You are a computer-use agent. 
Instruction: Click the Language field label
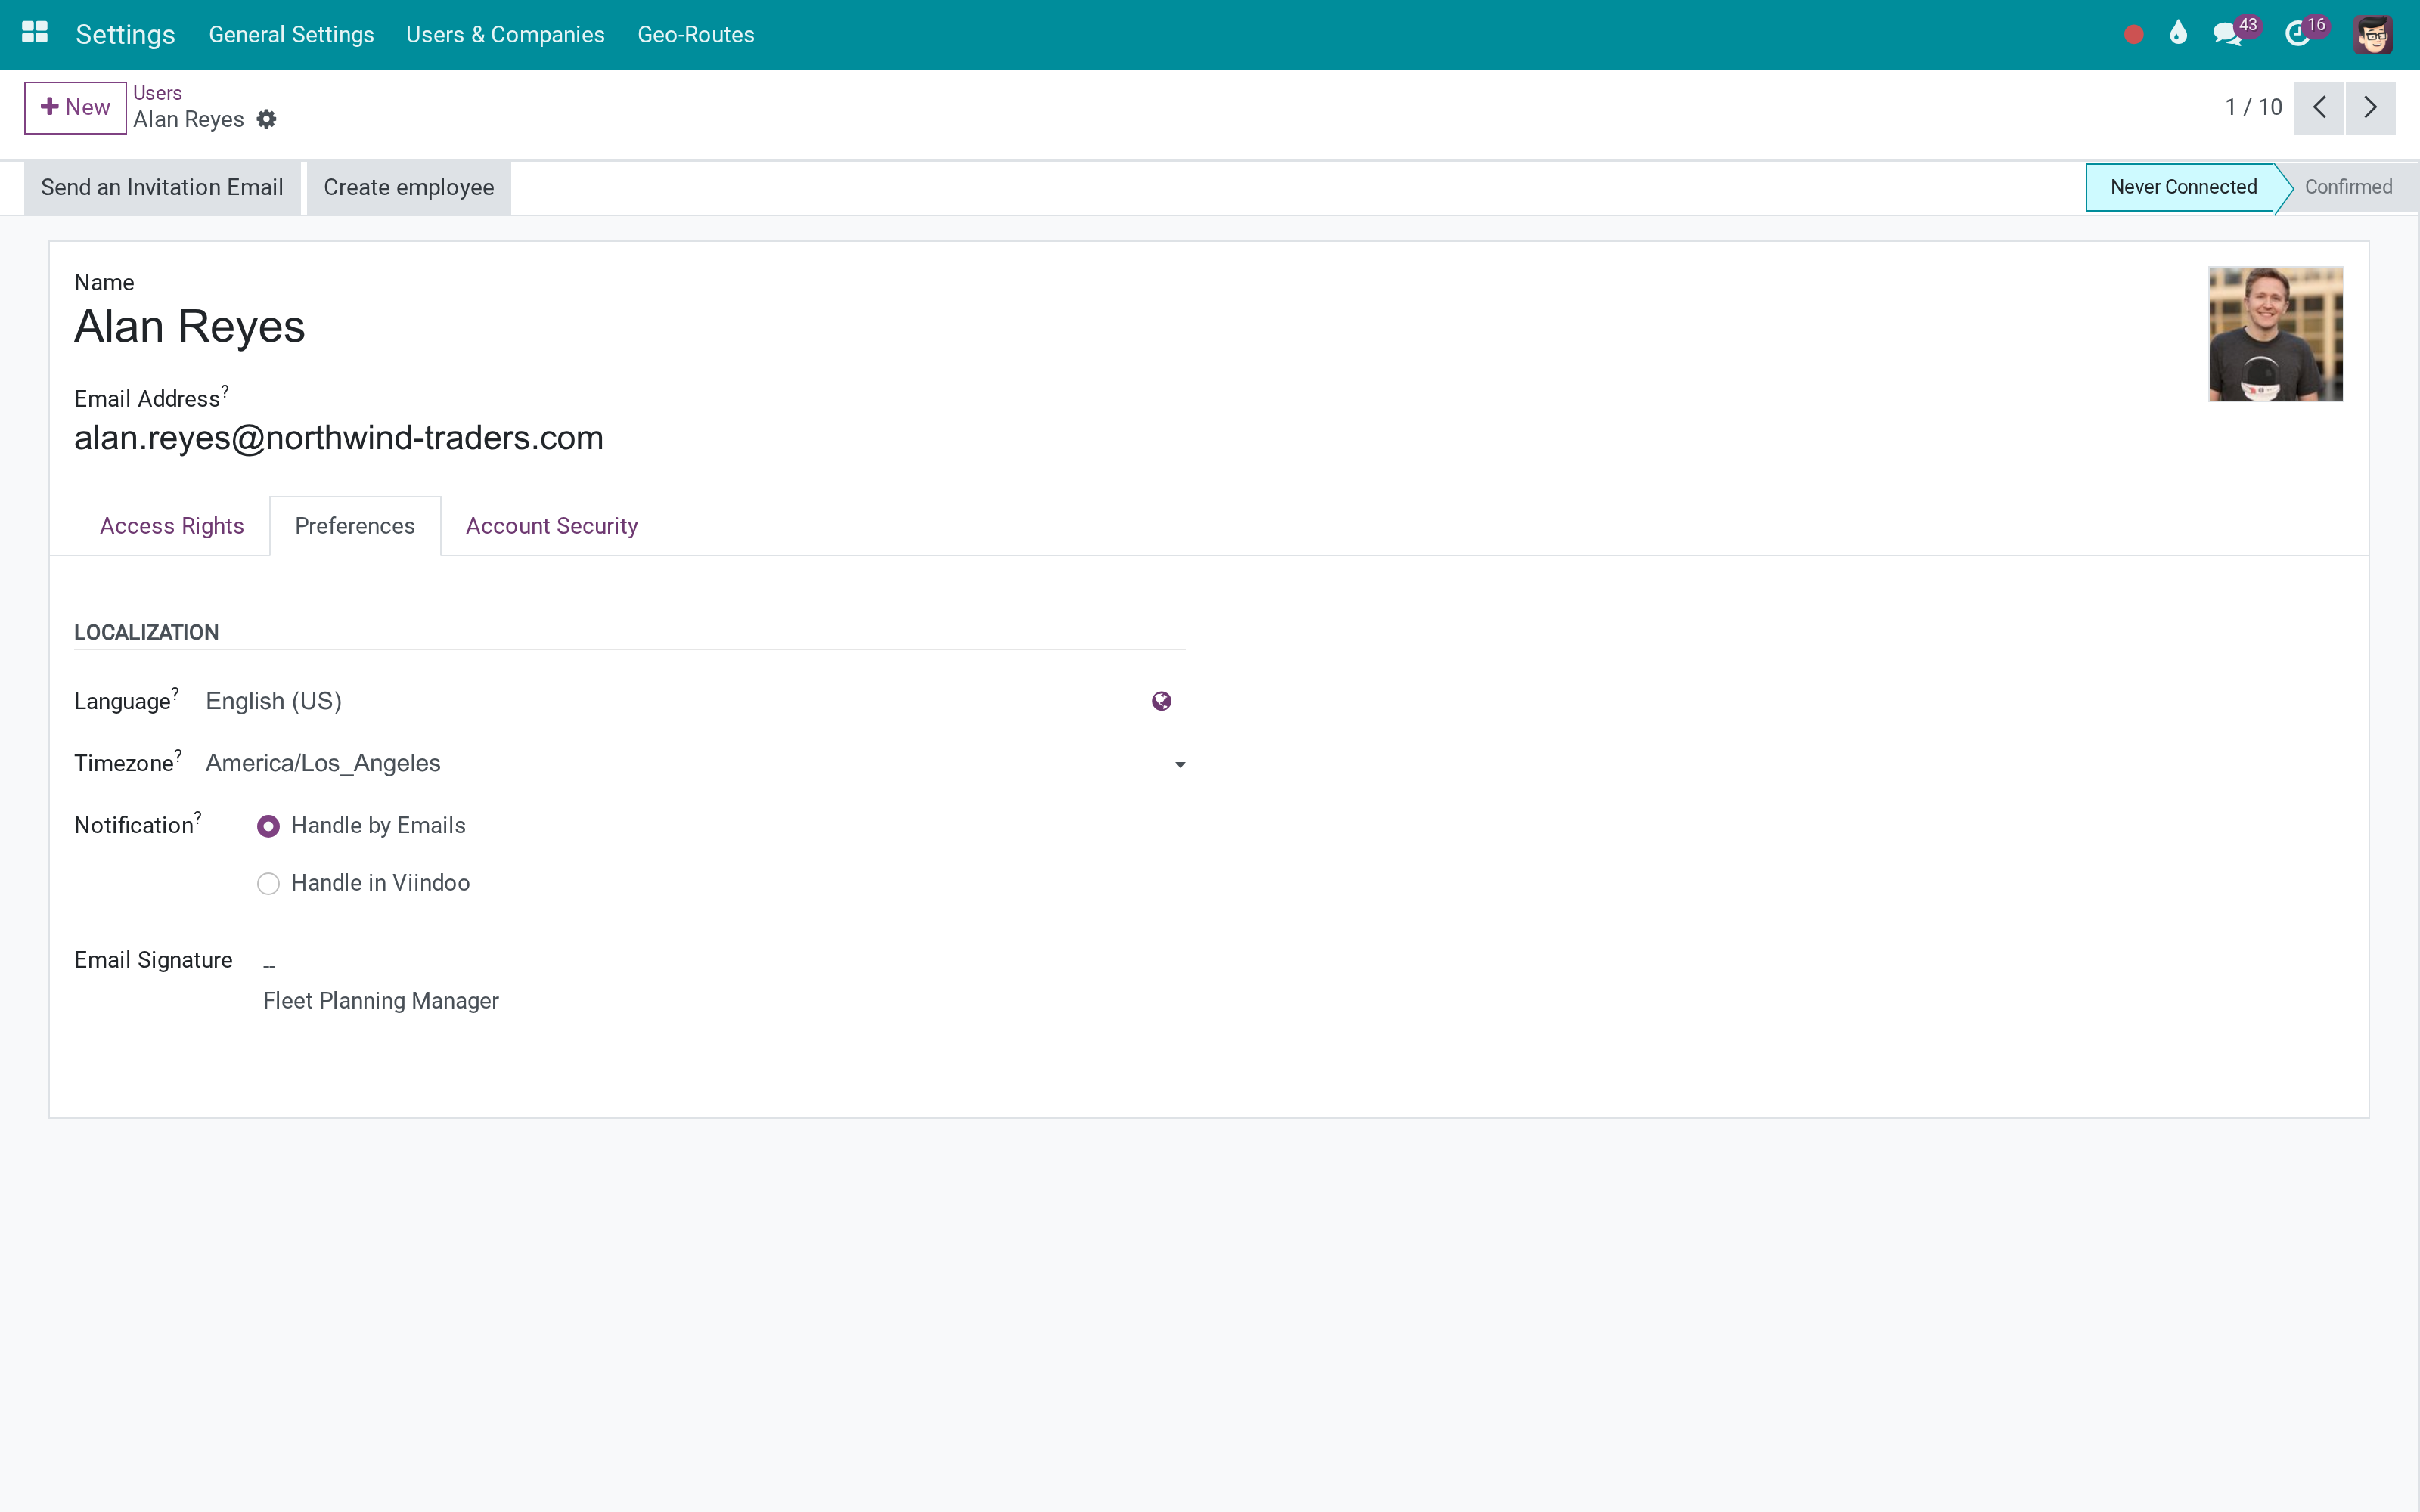coord(126,701)
